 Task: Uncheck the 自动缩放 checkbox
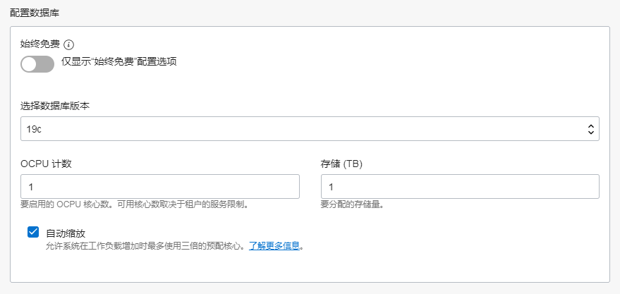pos(33,233)
